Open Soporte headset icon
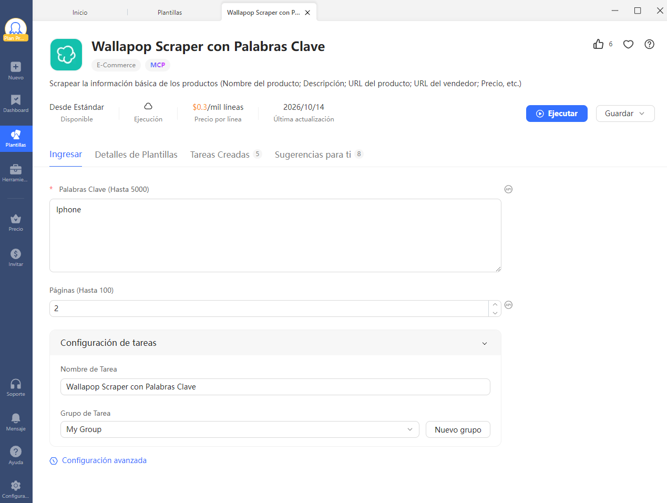The width and height of the screenshot is (667, 503). pyautogui.click(x=16, y=387)
